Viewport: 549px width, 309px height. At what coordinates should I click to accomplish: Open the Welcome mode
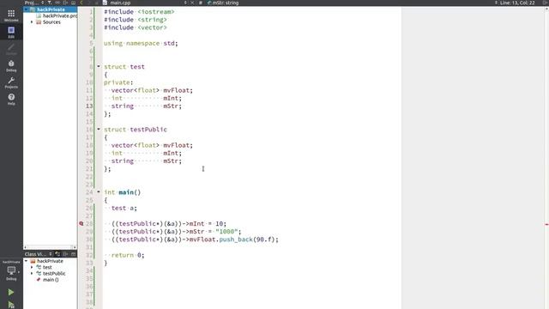11,15
